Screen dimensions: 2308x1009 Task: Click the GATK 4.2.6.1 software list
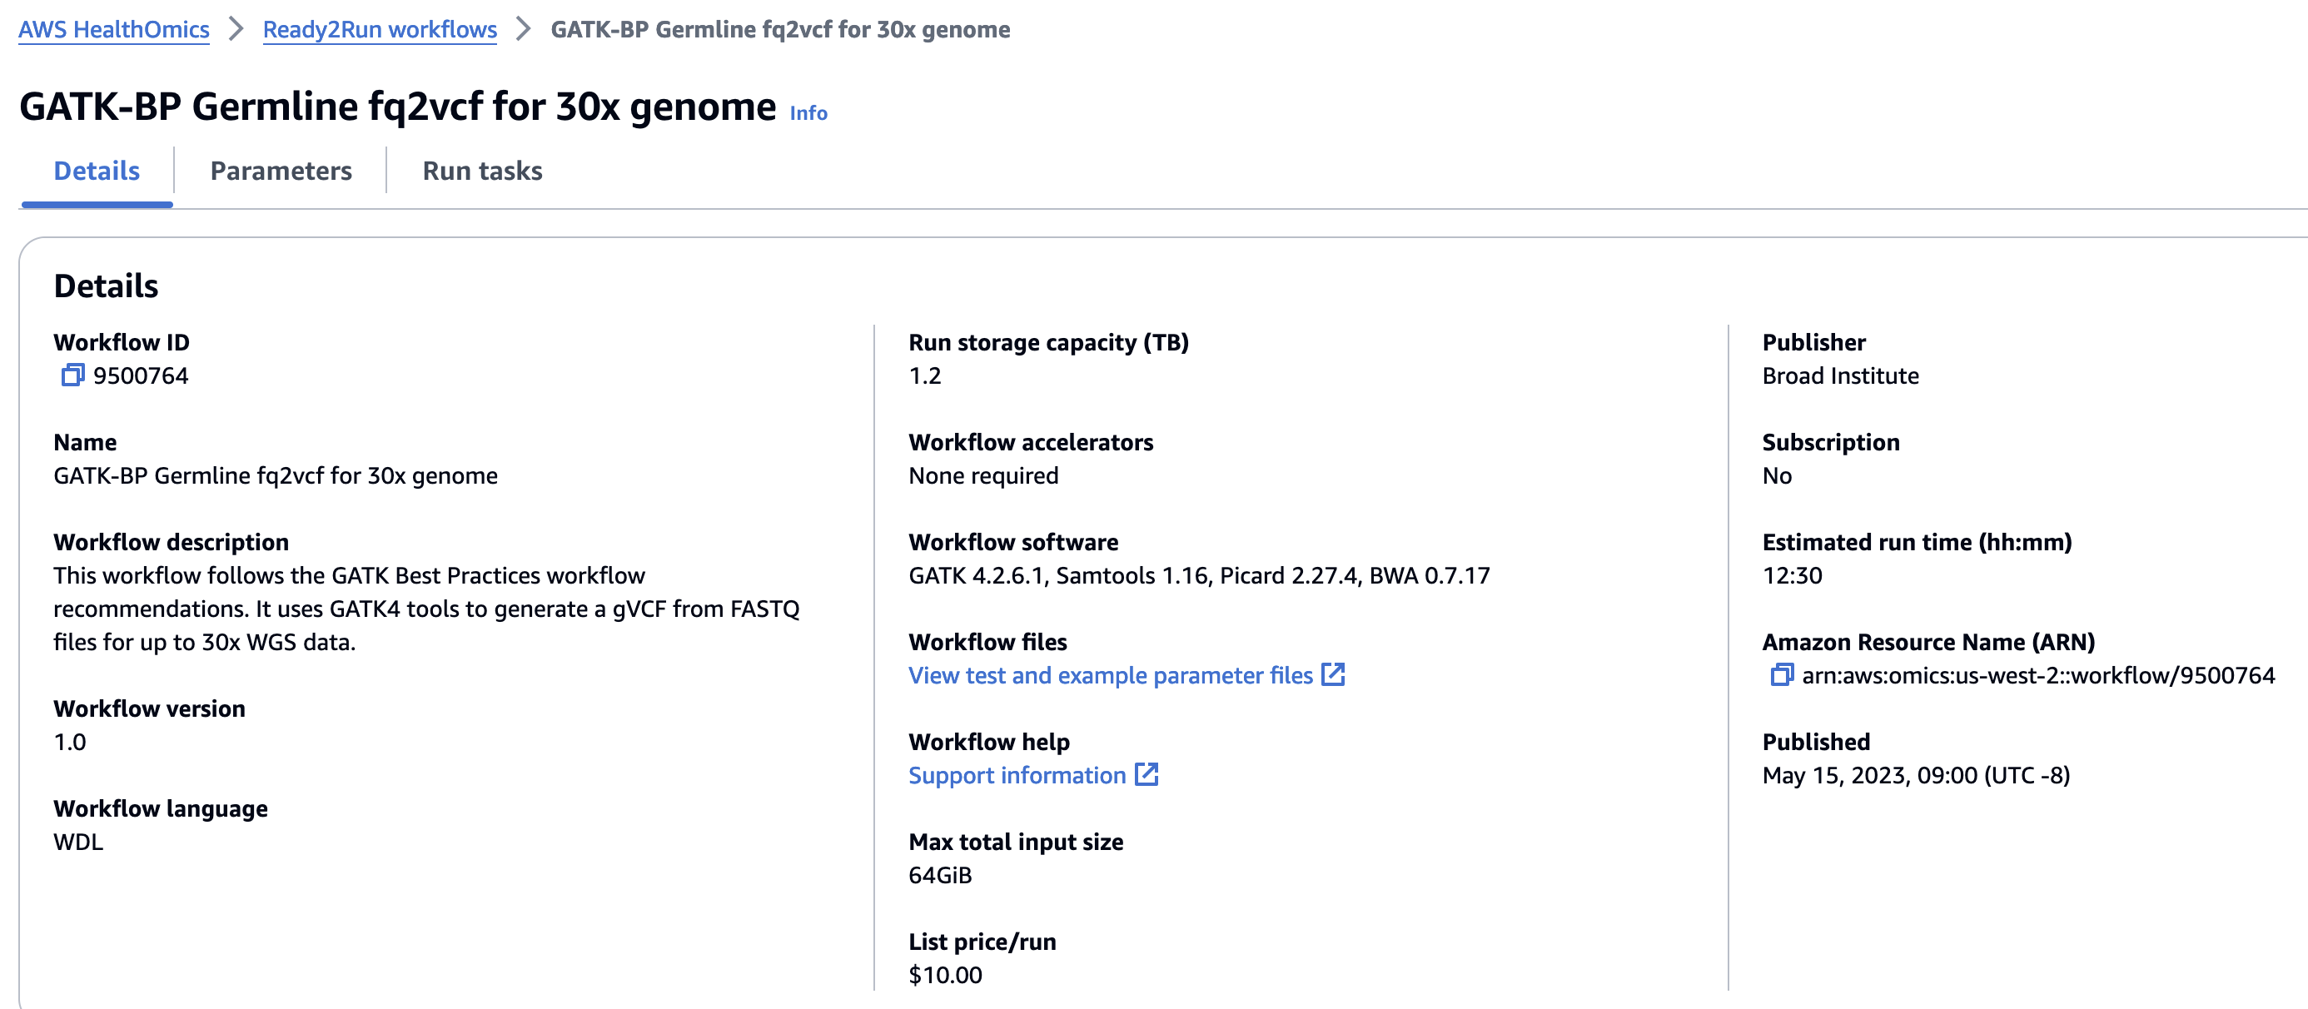click(1199, 575)
